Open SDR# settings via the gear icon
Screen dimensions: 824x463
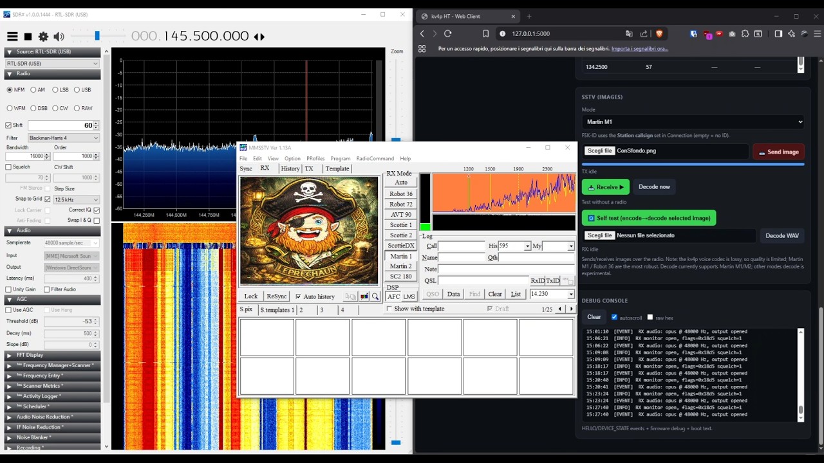(43, 37)
